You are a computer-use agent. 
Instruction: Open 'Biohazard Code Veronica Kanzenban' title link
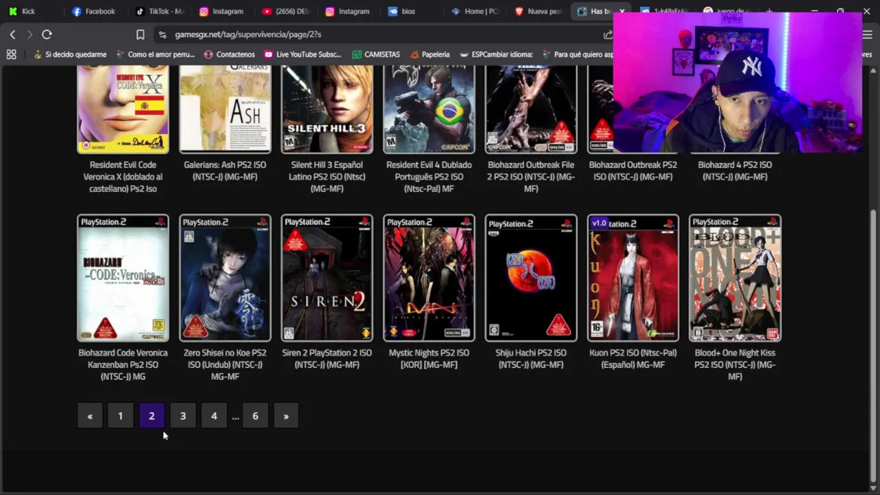[123, 364]
